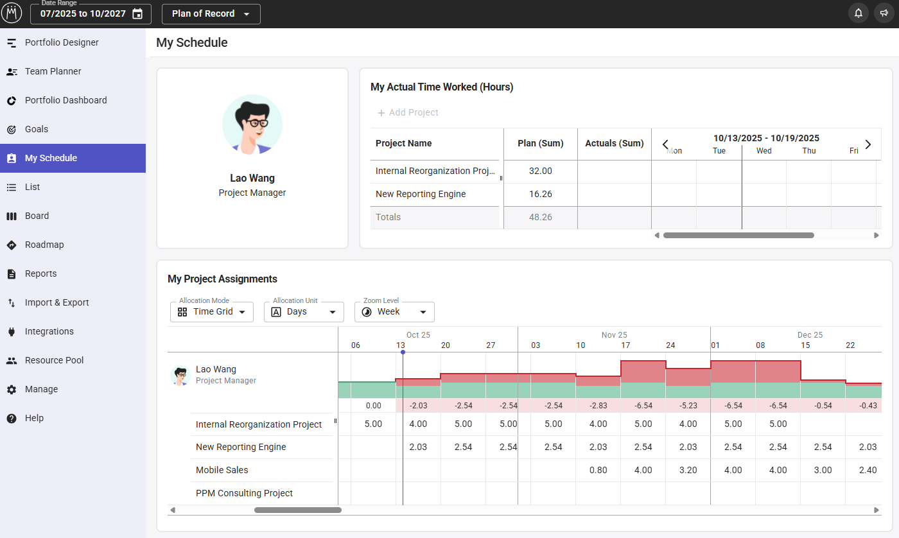
Task: Go to the next week in timesheet
Action: click(868, 144)
